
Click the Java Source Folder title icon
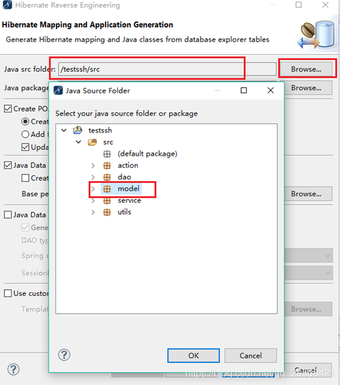58,90
